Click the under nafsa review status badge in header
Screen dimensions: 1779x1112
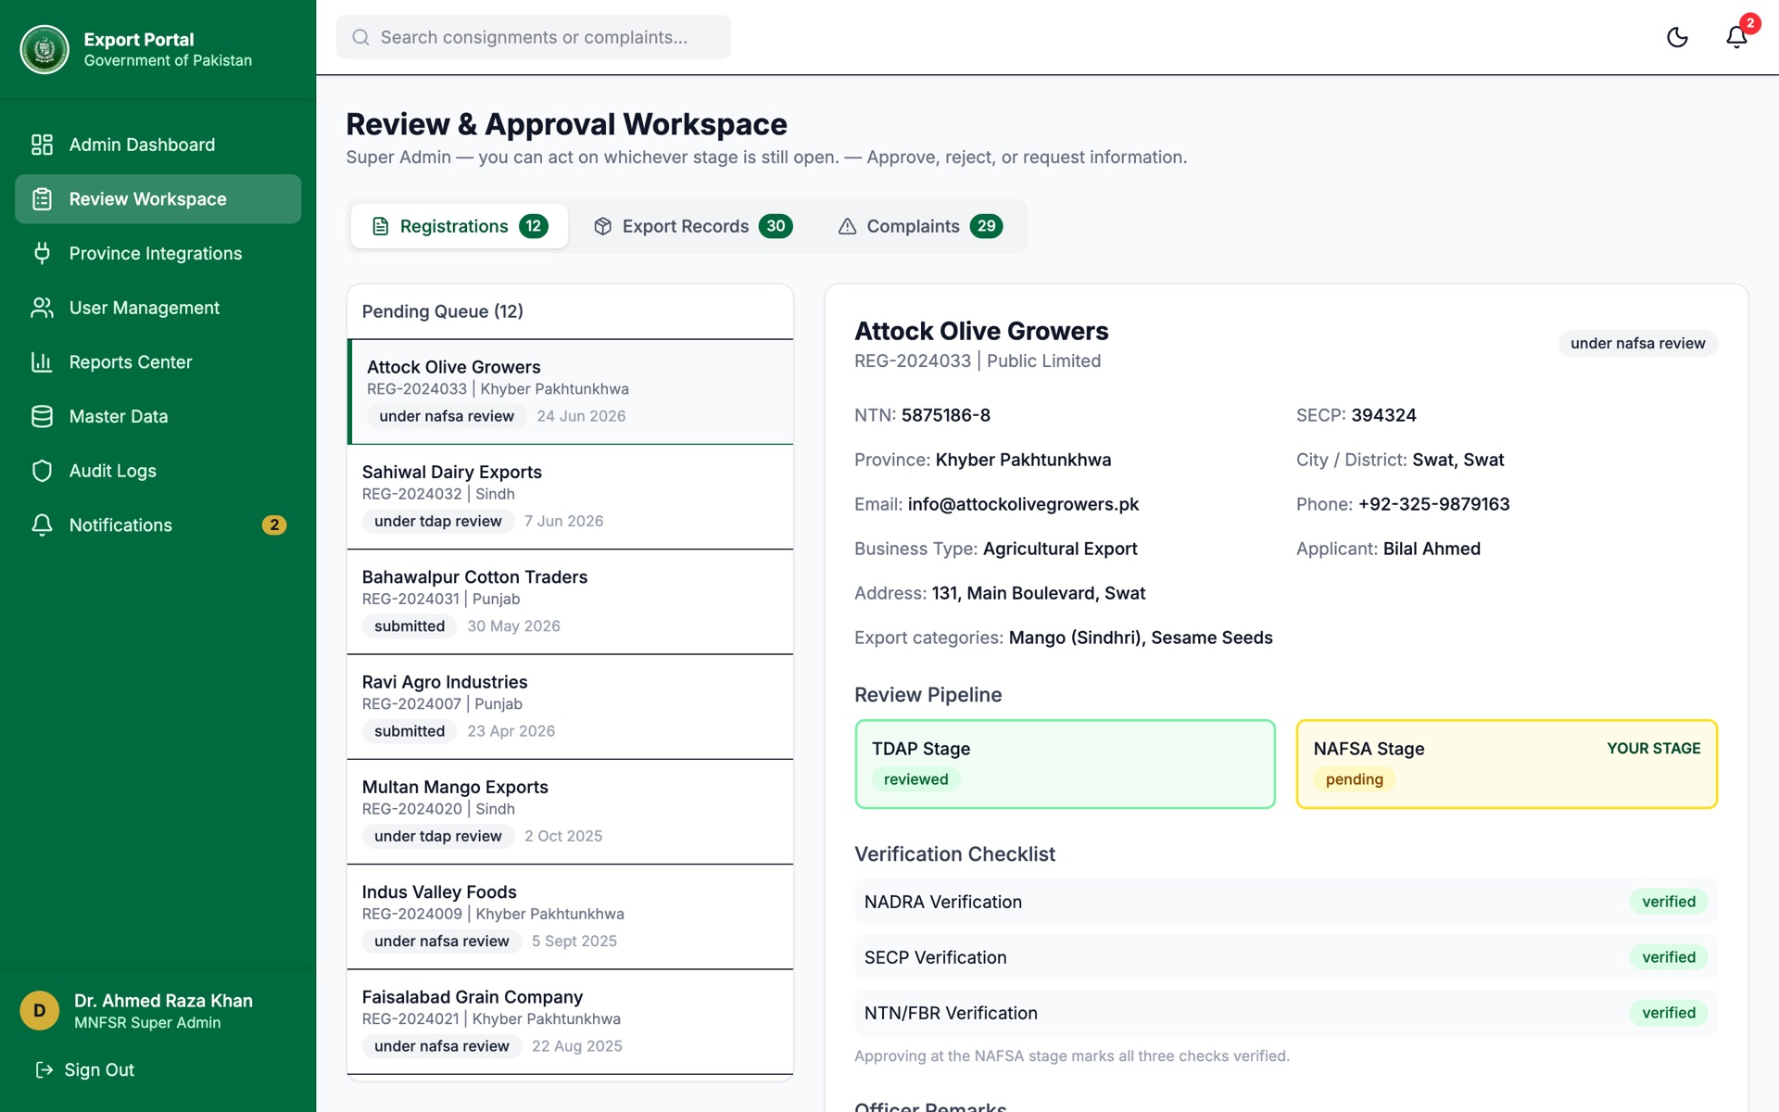tap(1638, 344)
